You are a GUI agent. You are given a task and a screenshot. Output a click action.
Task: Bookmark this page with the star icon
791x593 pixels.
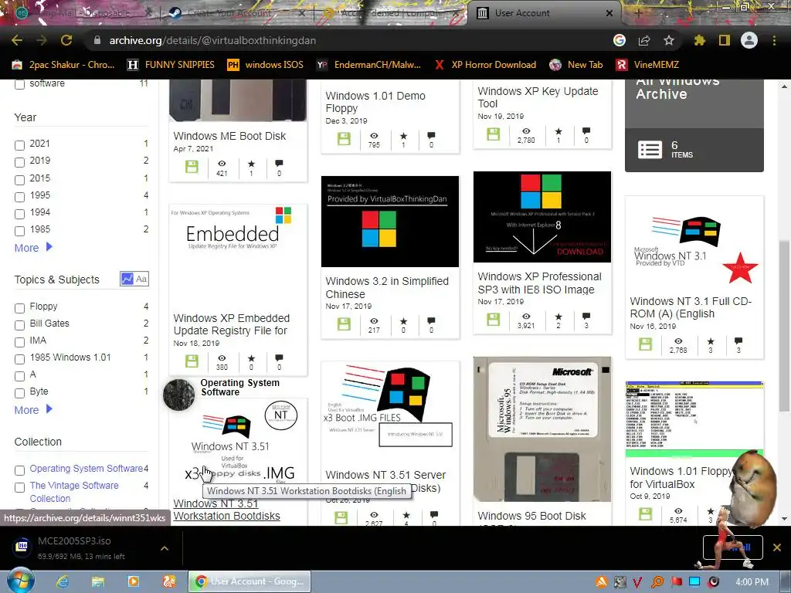tap(669, 40)
